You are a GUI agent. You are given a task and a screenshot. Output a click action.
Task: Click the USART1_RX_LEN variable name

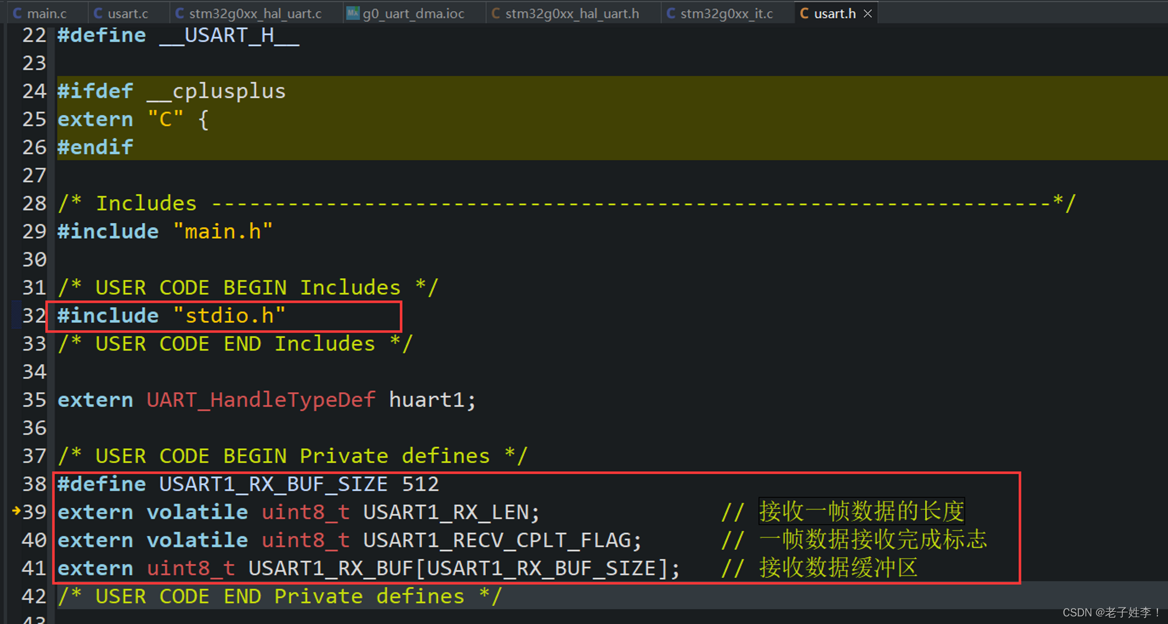[446, 512]
